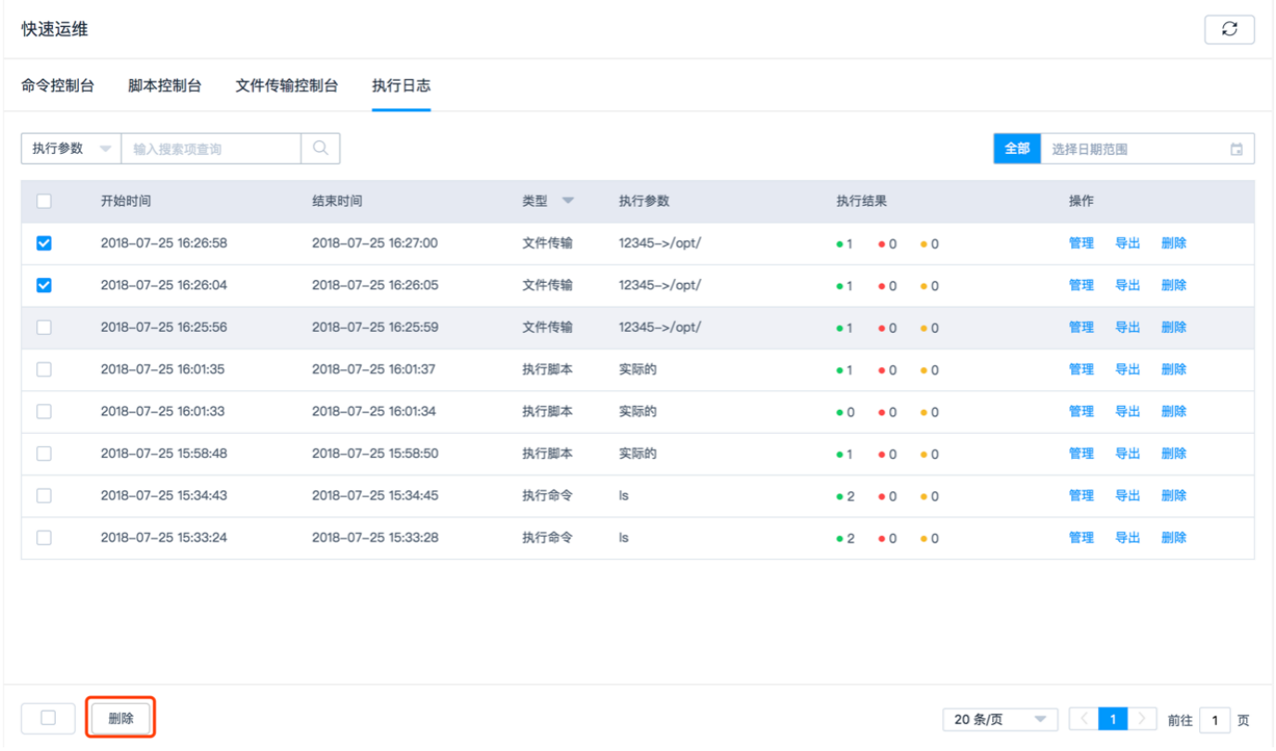This screenshot has height=751, width=1276.
Task: Click 管理 for the 15:34:43 row
Action: [x=1081, y=496]
